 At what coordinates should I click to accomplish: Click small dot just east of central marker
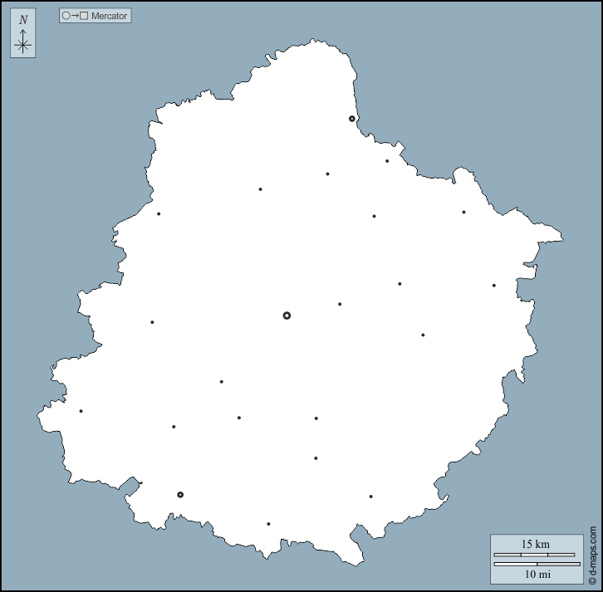point(340,304)
